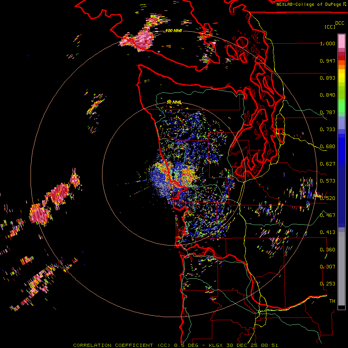Click the 100 NMI range ring label
348x348 pixels.
pyautogui.click(x=174, y=31)
